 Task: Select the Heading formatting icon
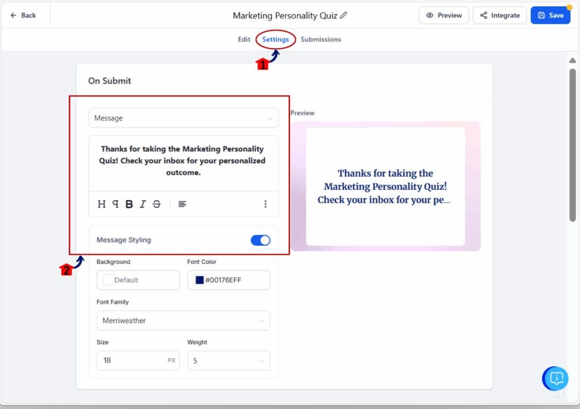tap(101, 204)
